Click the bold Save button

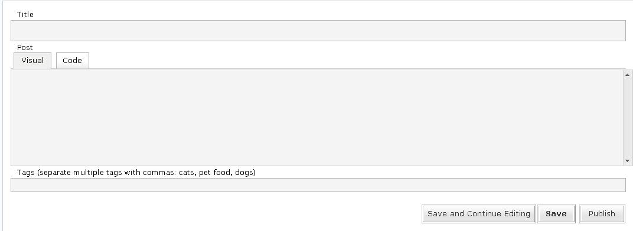pos(556,214)
